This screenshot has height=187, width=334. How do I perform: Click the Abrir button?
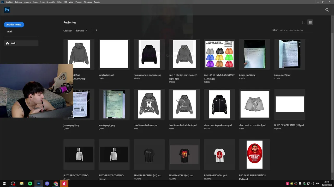pyautogui.click(x=10, y=31)
